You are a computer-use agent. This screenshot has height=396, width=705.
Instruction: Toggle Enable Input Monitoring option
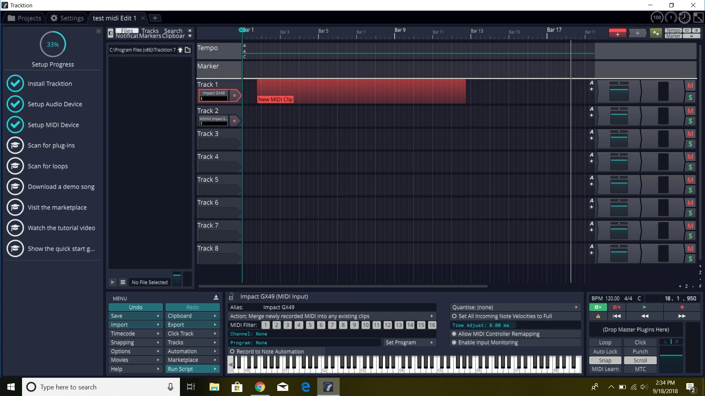click(488, 342)
